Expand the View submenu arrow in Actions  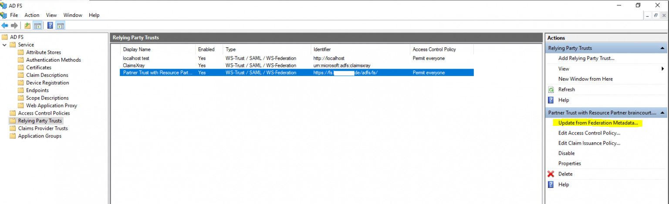coord(662,69)
